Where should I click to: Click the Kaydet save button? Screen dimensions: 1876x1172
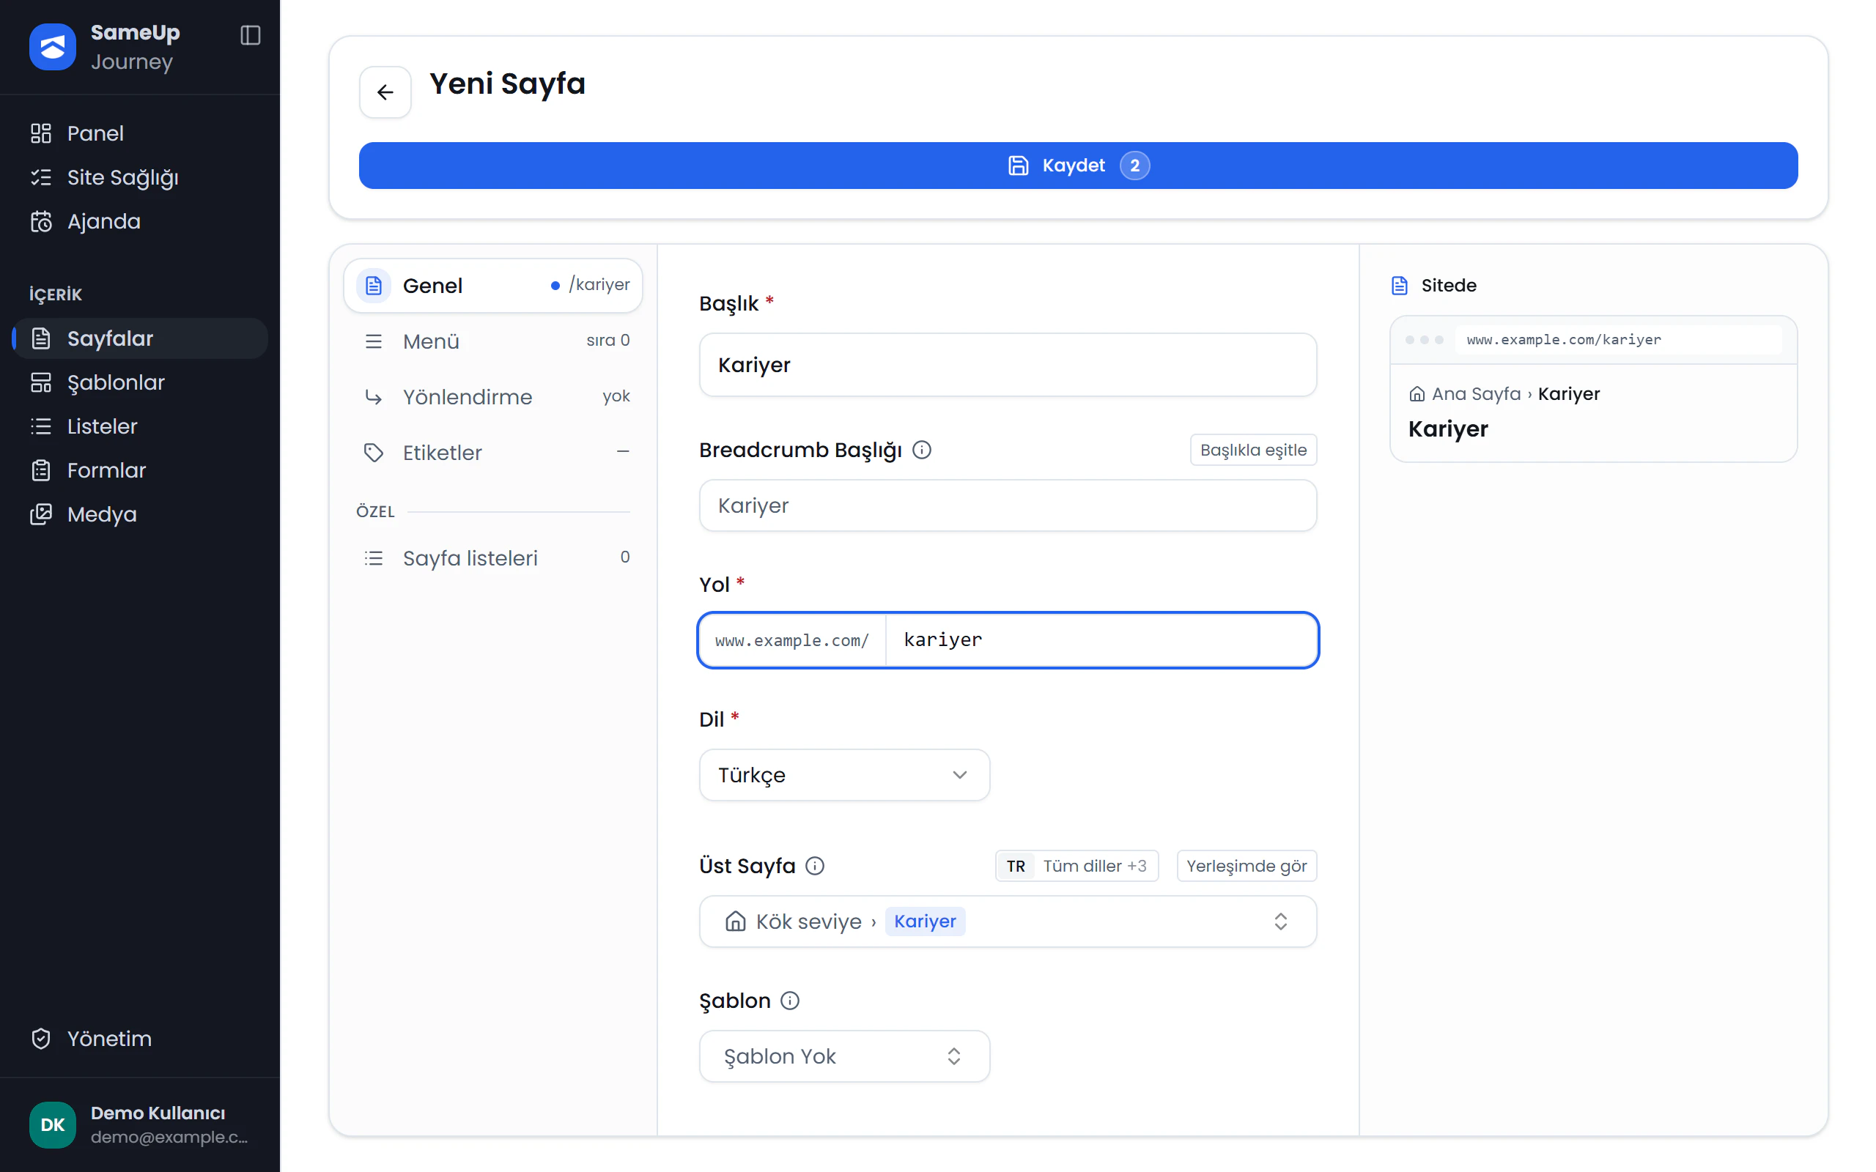click(x=1078, y=166)
